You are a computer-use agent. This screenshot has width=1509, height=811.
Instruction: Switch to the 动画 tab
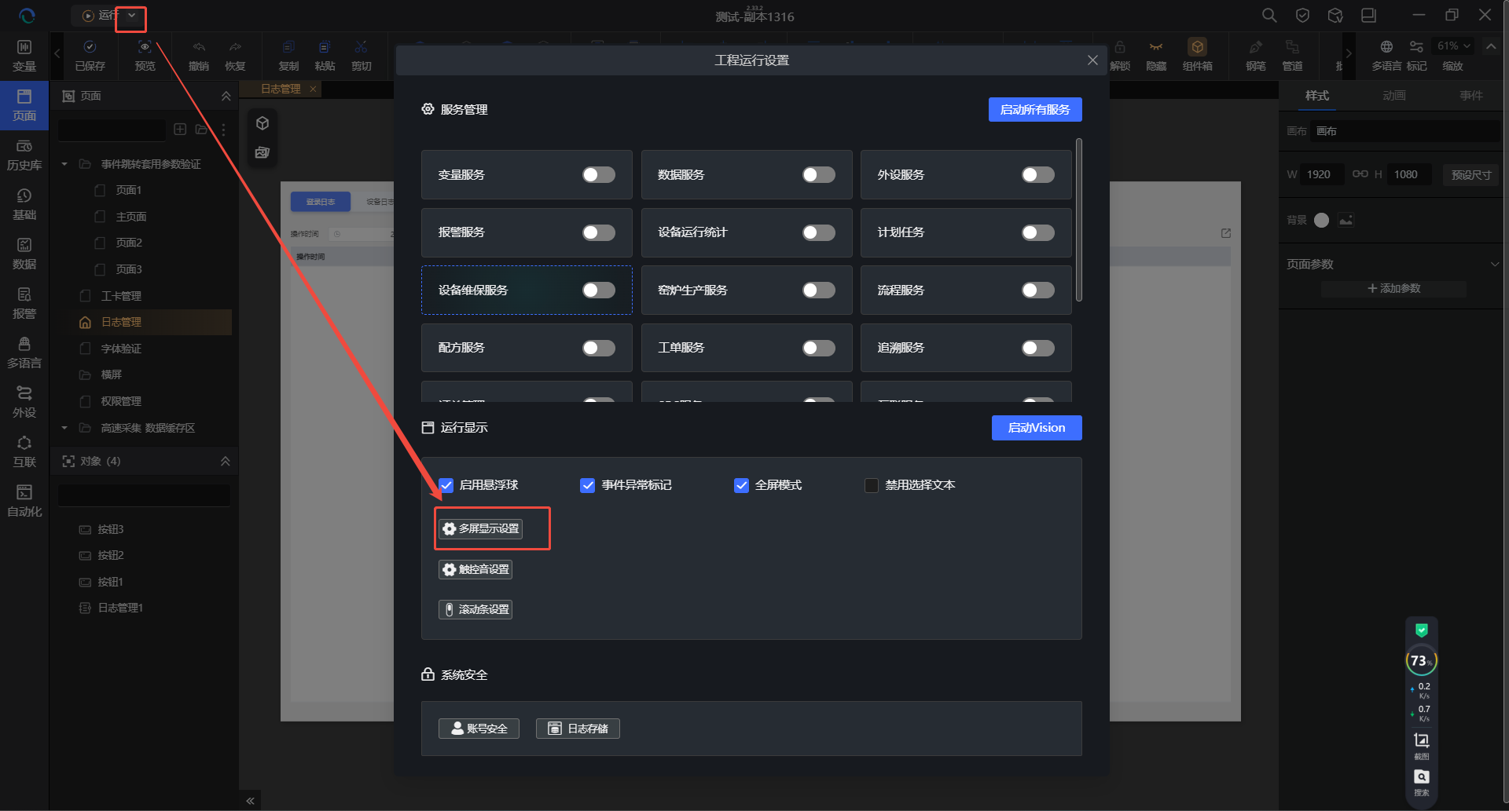1393,96
